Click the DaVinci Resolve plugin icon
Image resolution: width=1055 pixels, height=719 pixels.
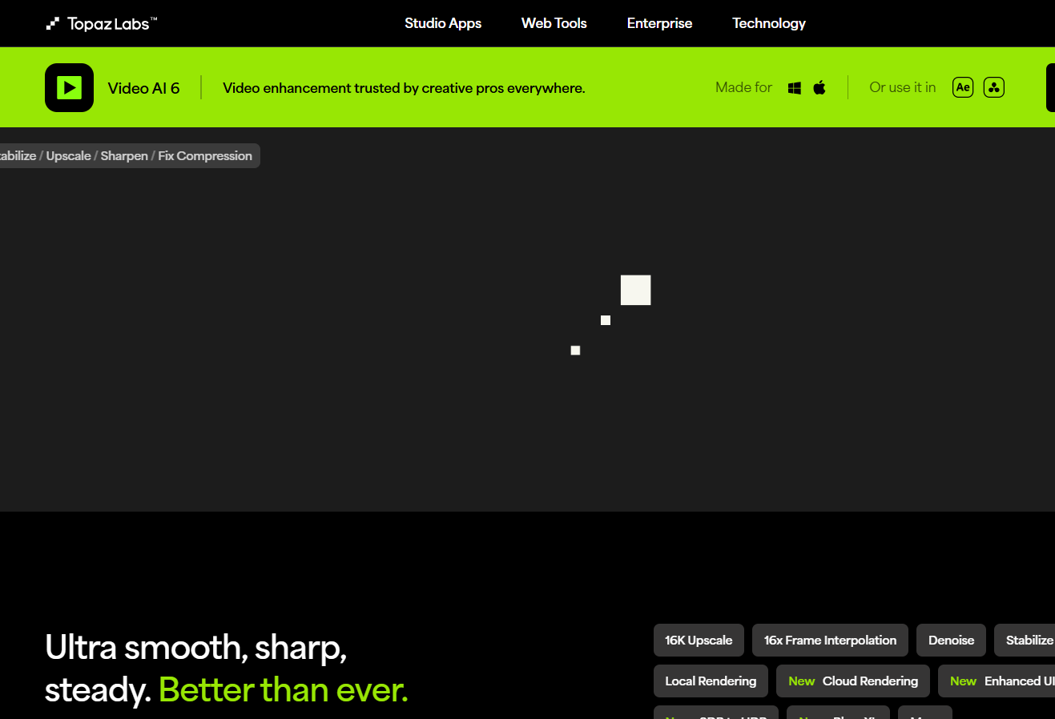coord(994,87)
